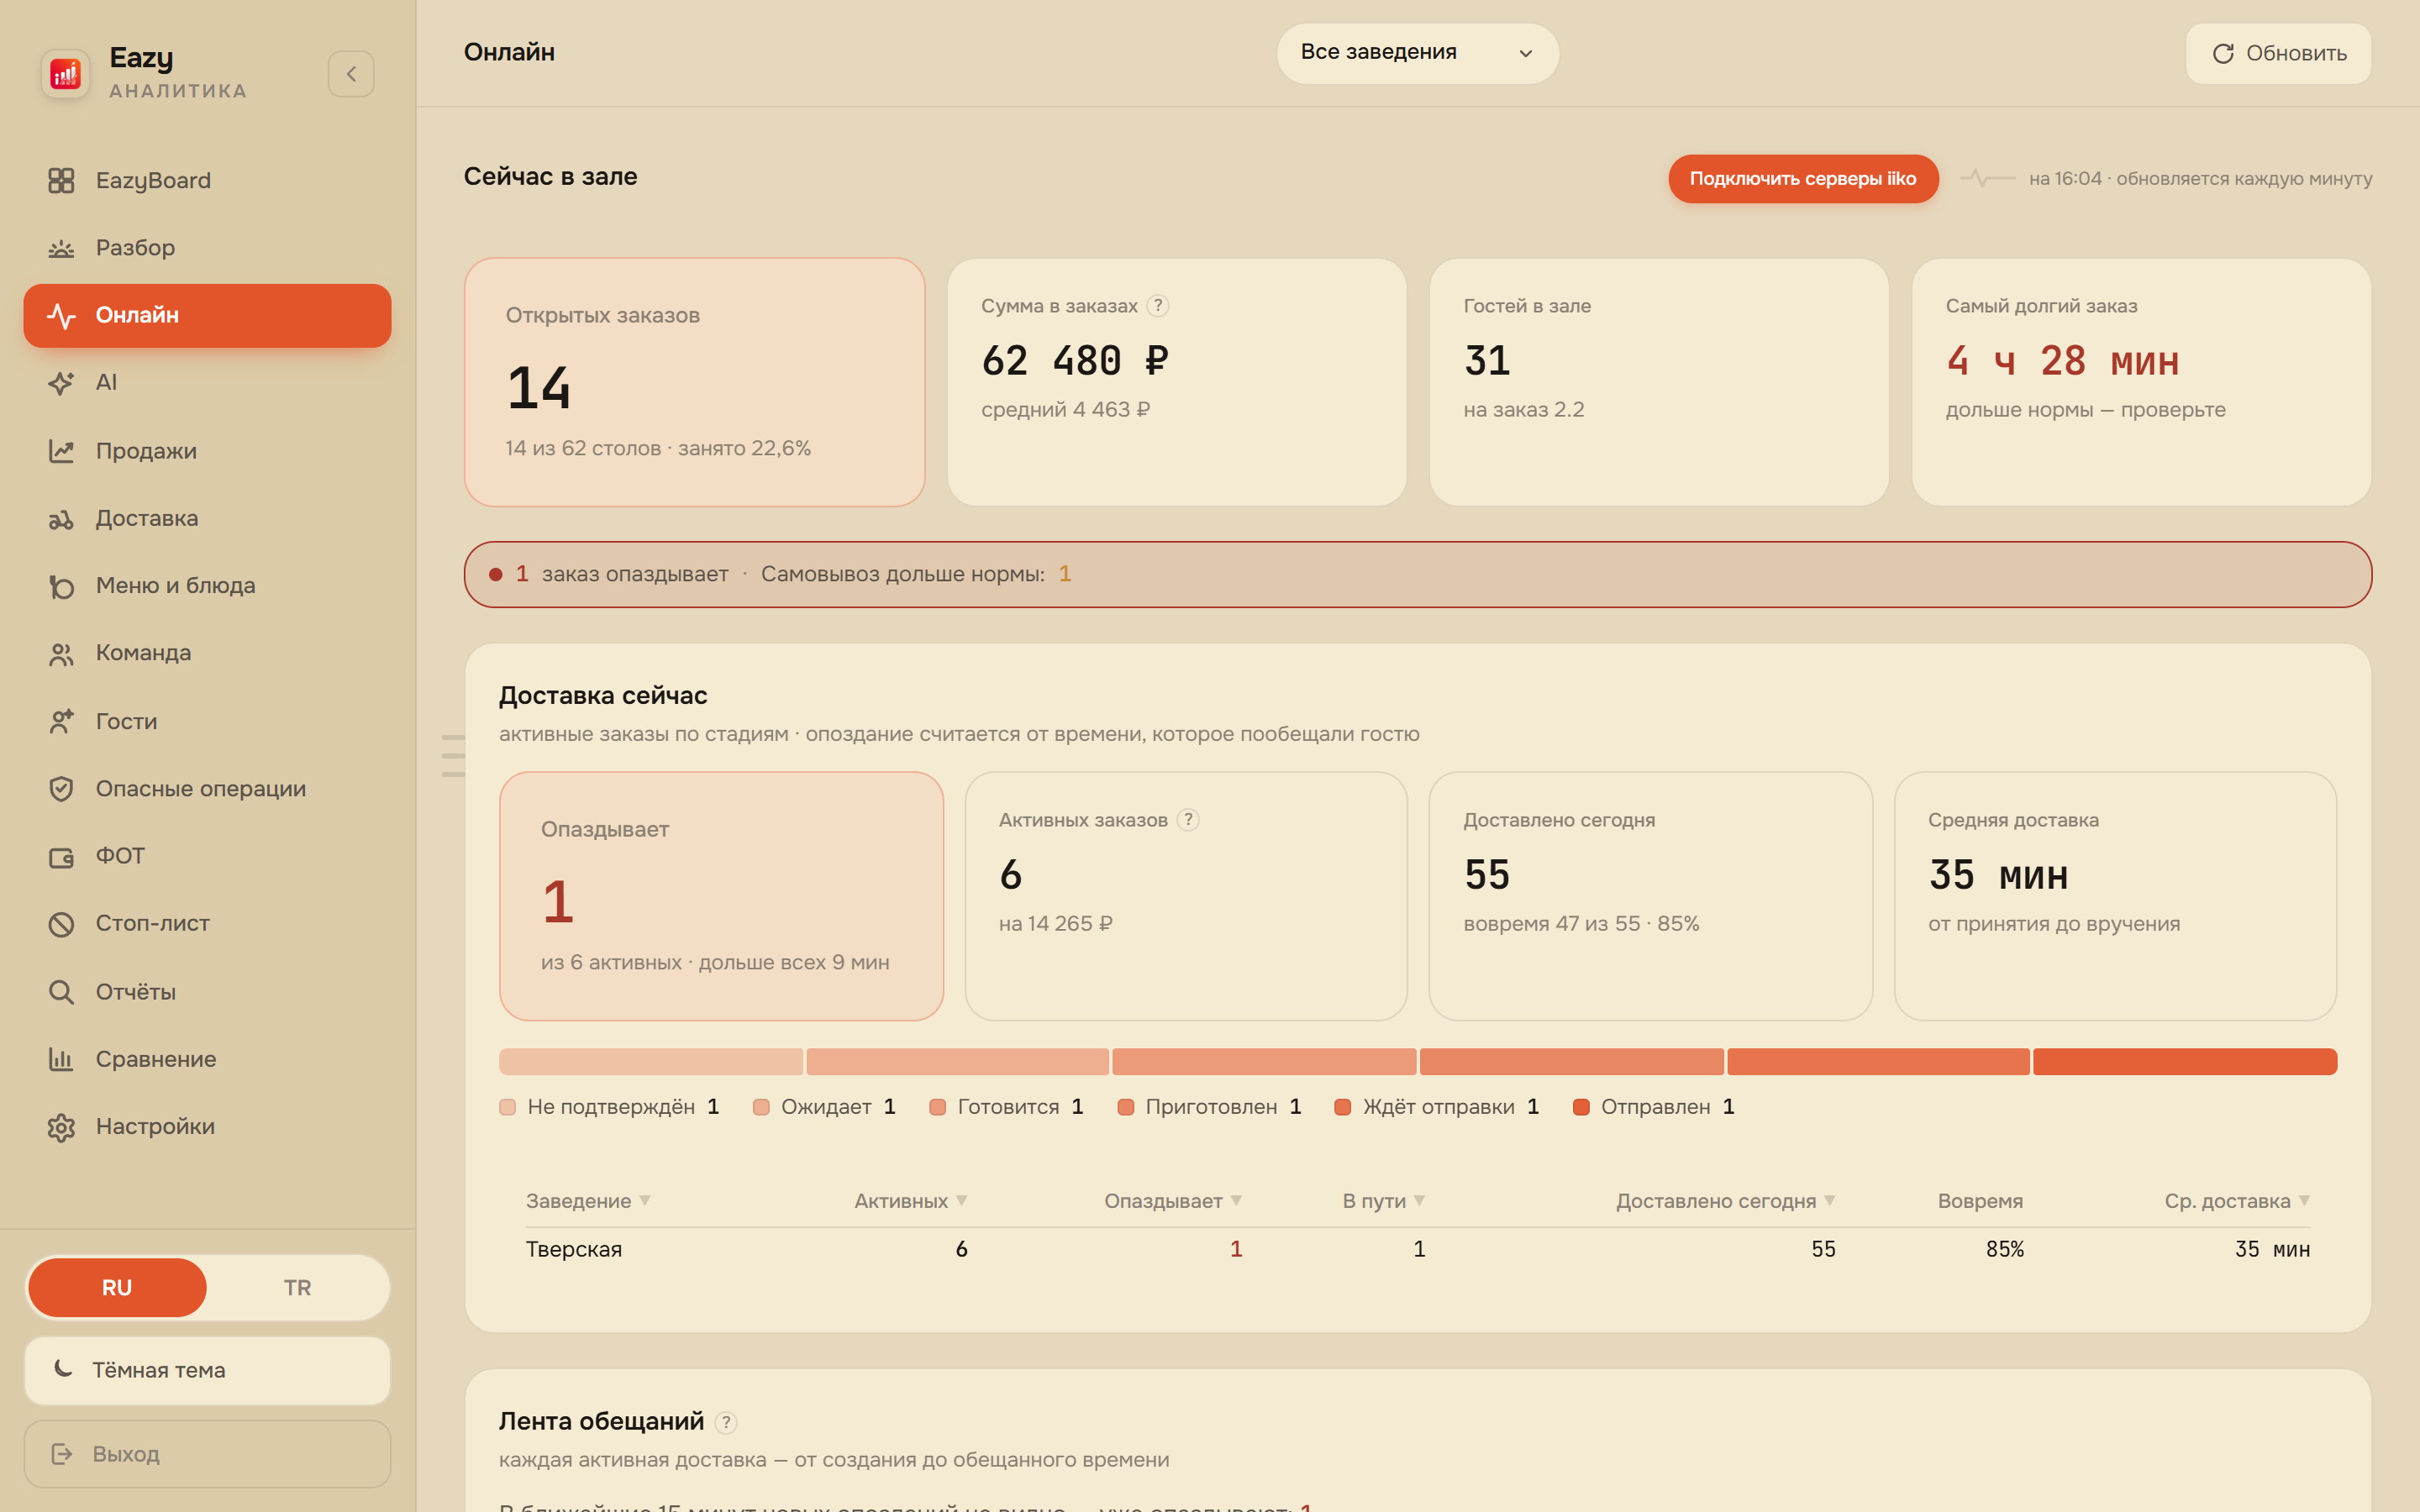Switch language to RU
2420x1512 pixels.
click(117, 1287)
